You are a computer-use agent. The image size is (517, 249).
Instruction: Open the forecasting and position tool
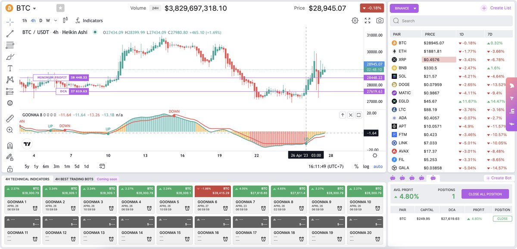coord(10,91)
